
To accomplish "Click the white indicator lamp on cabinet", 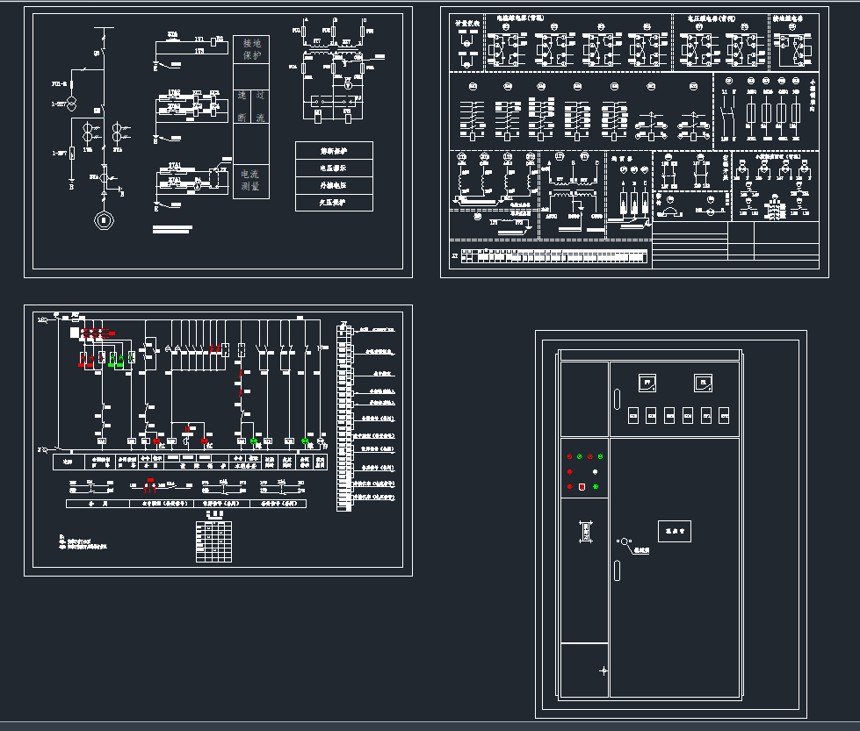I will pos(595,472).
